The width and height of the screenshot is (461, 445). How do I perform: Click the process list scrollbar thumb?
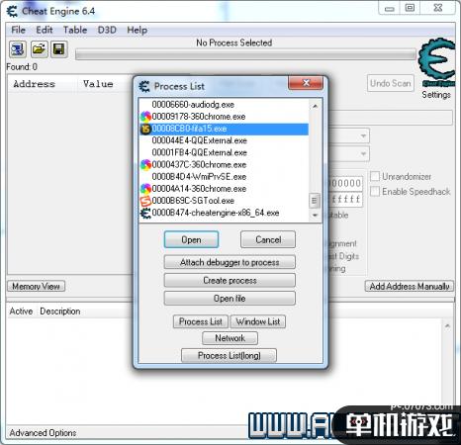point(315,201)
